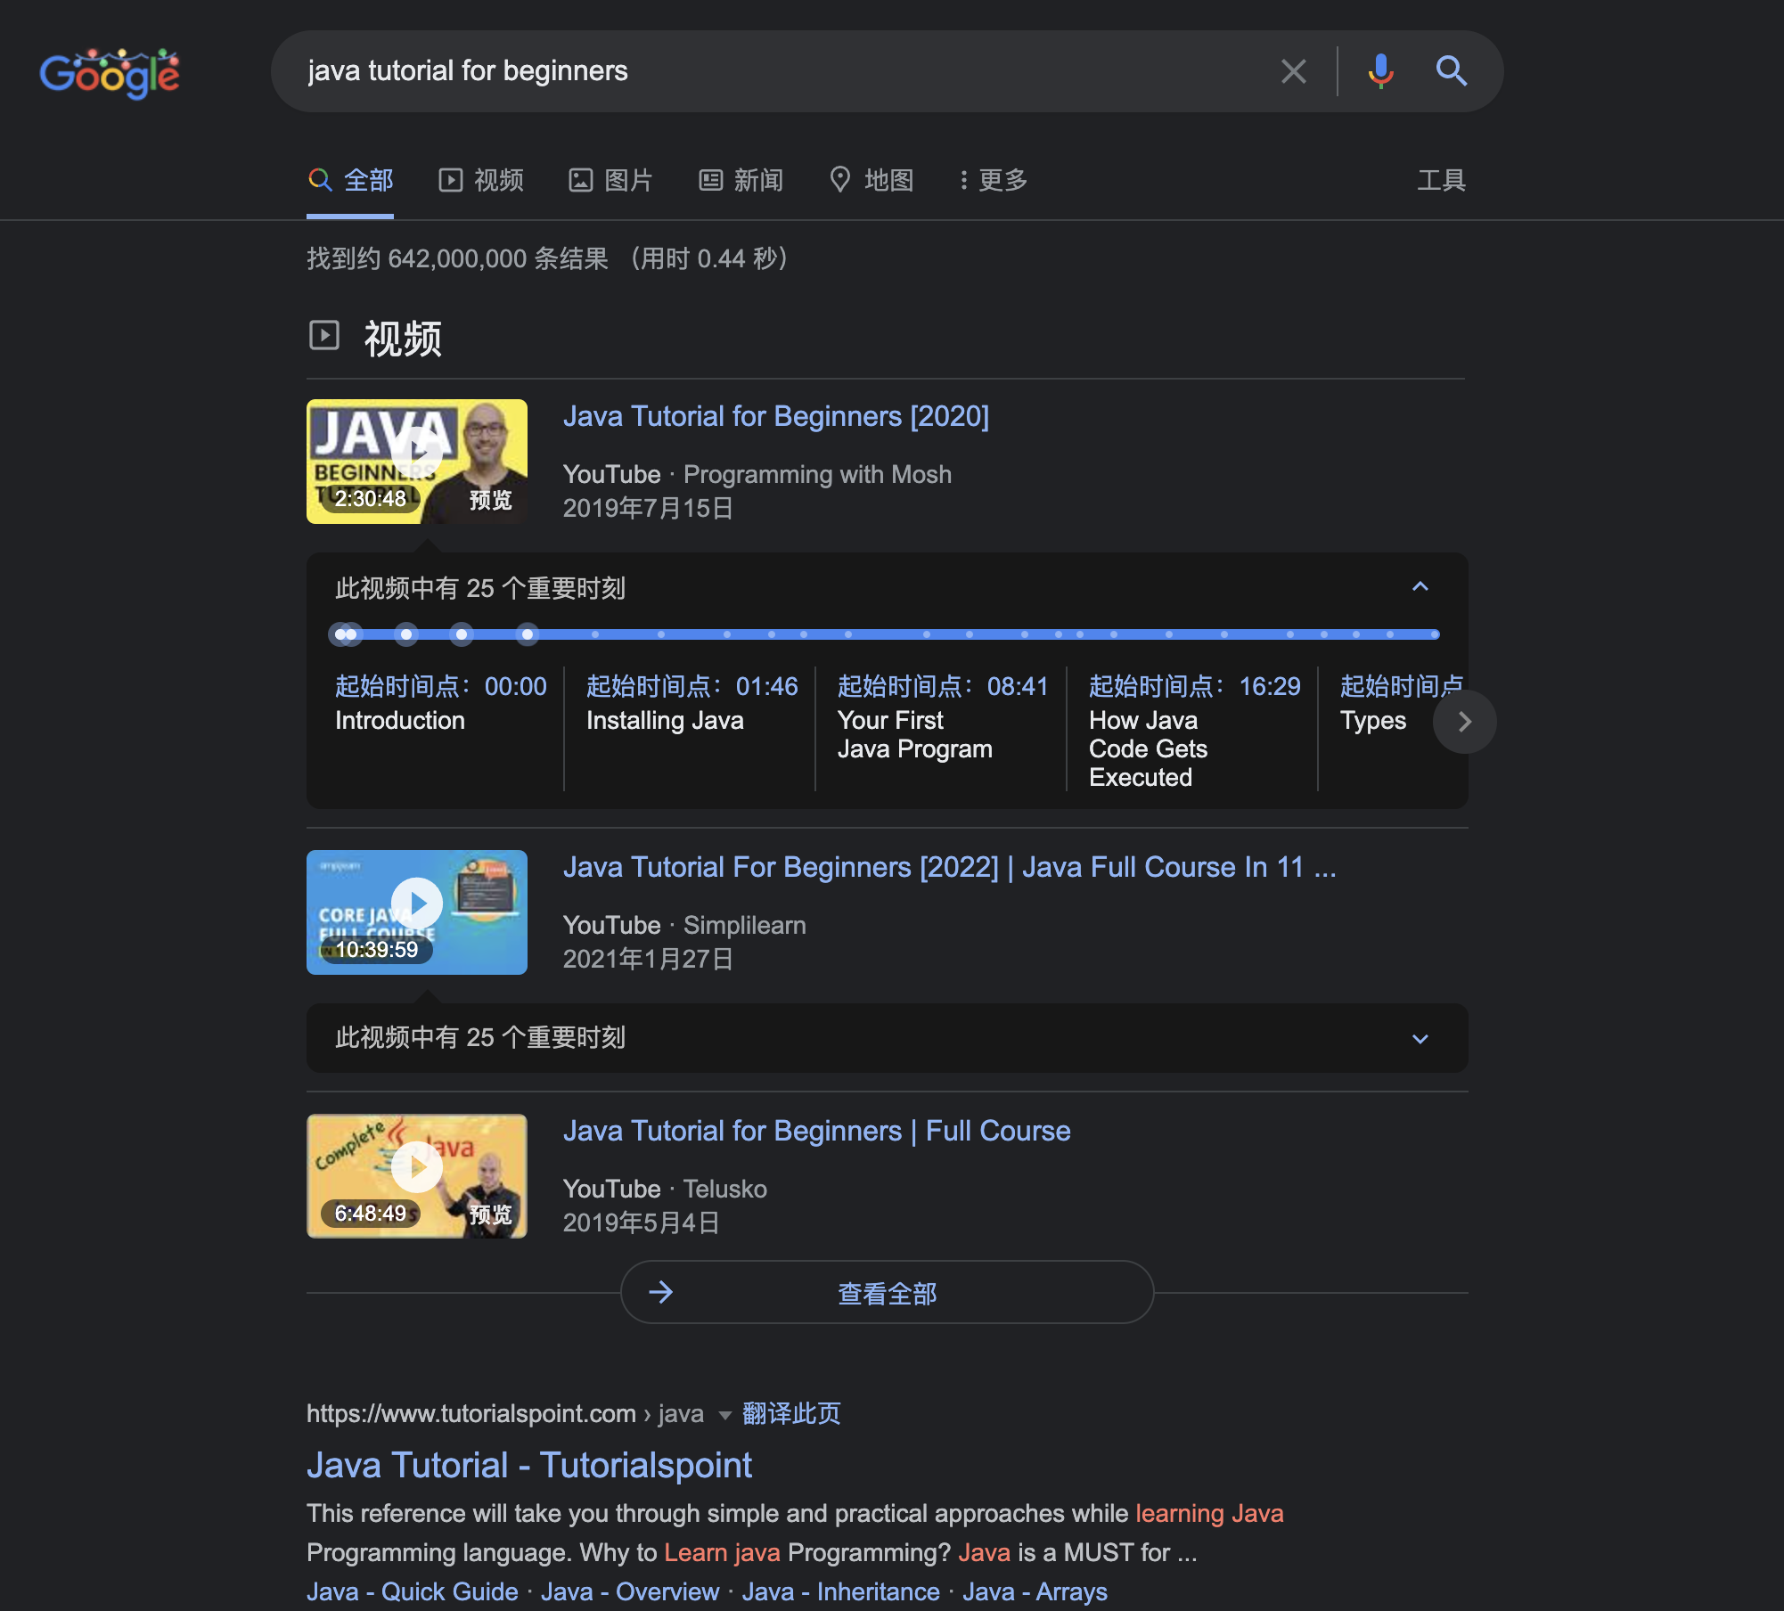The image size is (1784, 1611).
Task: Click the magnifier search button
Action: pyautogui.click(x=1451, y=71)
